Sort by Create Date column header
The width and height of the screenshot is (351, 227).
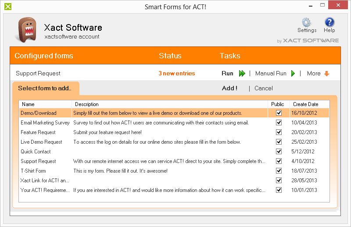coord(310,104)
